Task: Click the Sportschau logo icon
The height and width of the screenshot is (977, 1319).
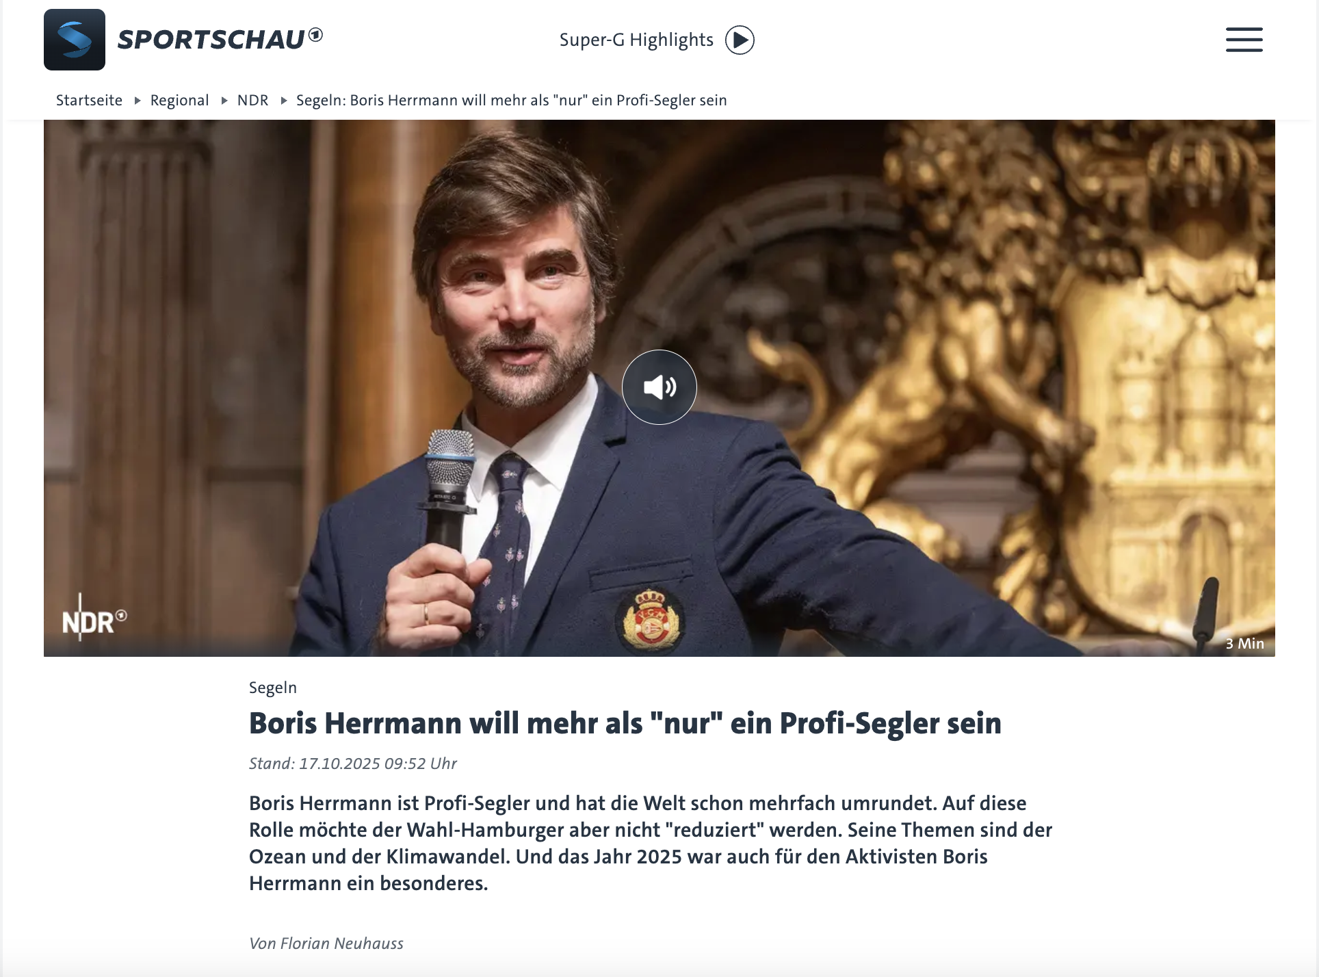Action: click(75, 40)
